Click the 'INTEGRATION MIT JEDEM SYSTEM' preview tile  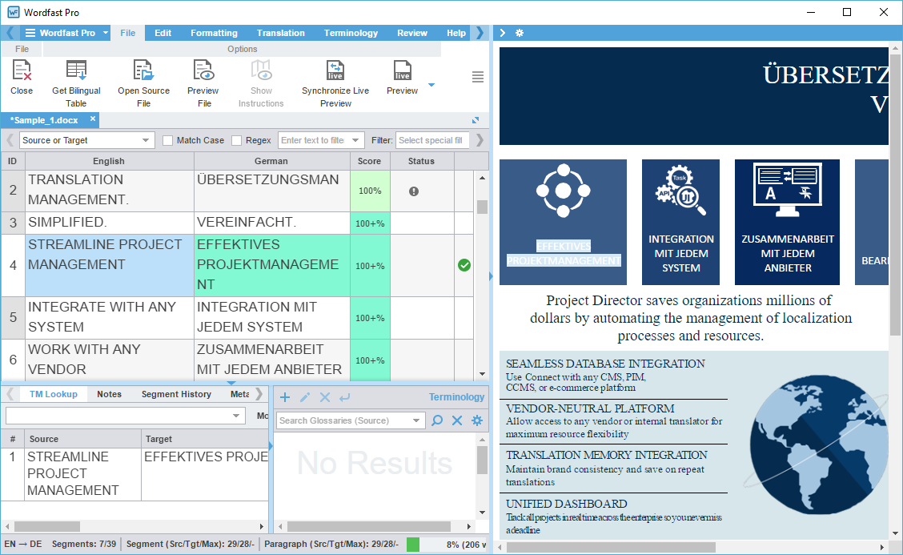(680, 222)
